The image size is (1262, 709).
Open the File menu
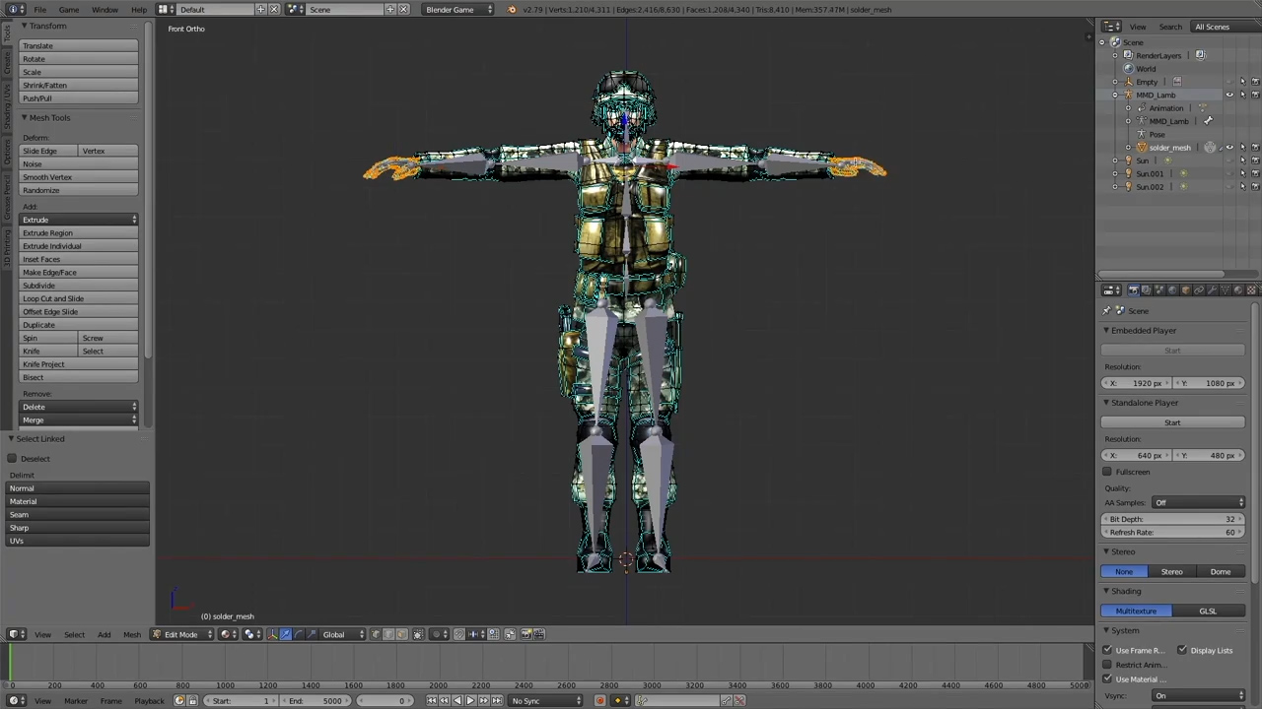pos(39,10)
